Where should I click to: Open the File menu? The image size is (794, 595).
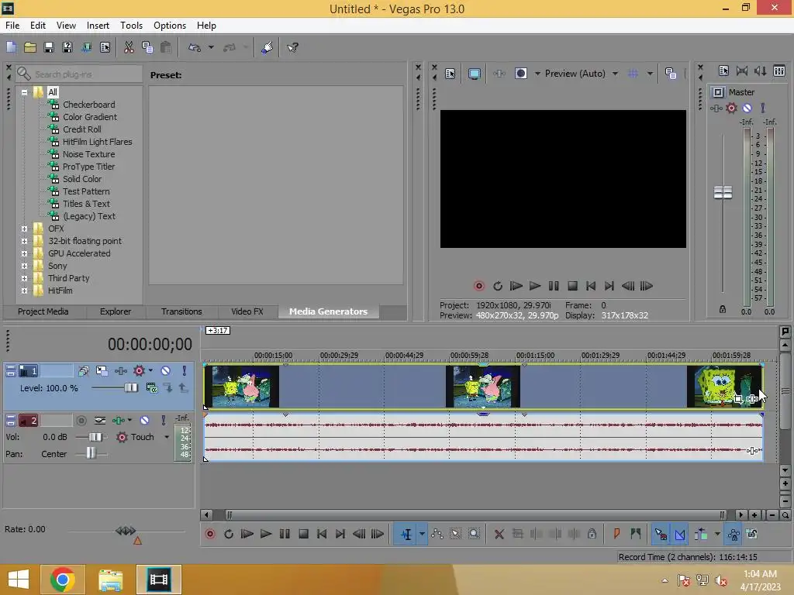[x=12, y=26]
